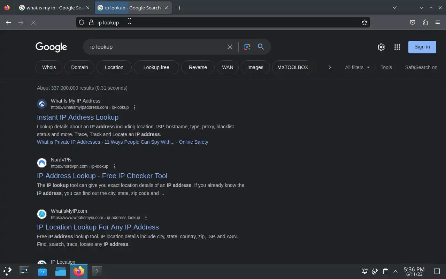
Task: Open notifications bell in system tray
Action: point(365,271)
